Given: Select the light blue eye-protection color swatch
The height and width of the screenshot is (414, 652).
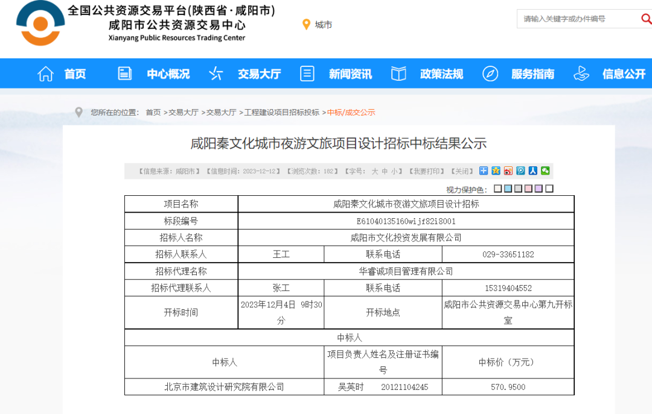Looking at the screenshot, I should pos(508,189).
